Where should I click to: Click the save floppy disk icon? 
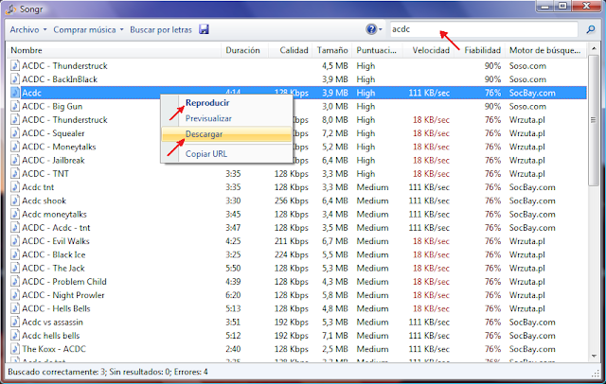coord(205,29)
